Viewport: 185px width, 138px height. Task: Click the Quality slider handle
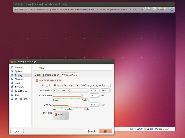tap(69, 105)
